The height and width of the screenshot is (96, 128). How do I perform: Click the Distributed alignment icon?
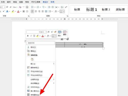46,11
